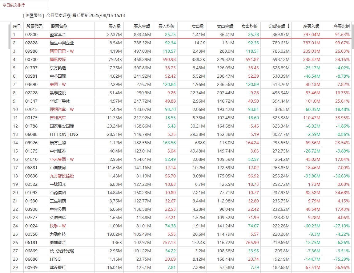Sort by 净买入额 column header
The image size is (354, 273).
pos(311,26)
